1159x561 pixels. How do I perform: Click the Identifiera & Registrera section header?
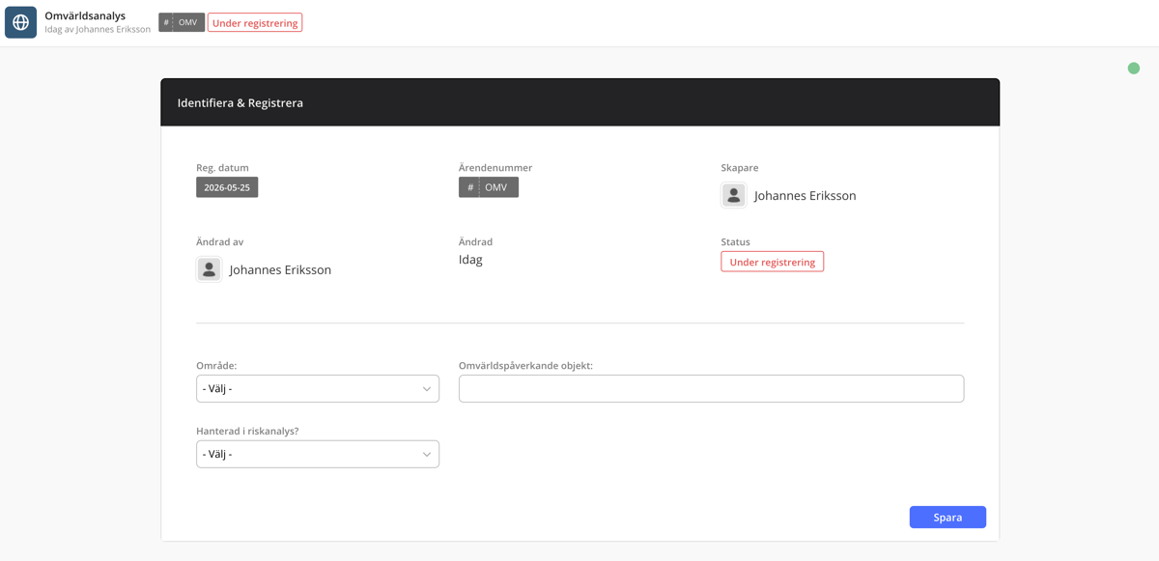(579, 102)
